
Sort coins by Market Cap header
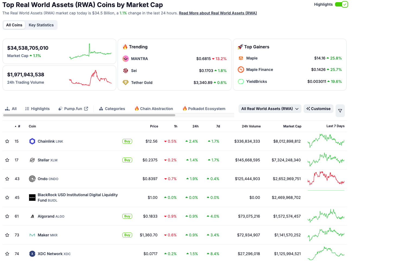point(292,126)
